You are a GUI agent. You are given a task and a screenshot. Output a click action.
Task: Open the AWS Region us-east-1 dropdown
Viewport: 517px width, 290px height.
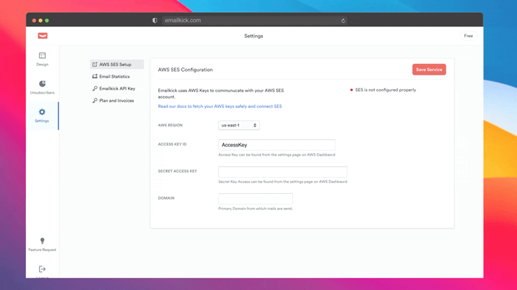point(238,125)
